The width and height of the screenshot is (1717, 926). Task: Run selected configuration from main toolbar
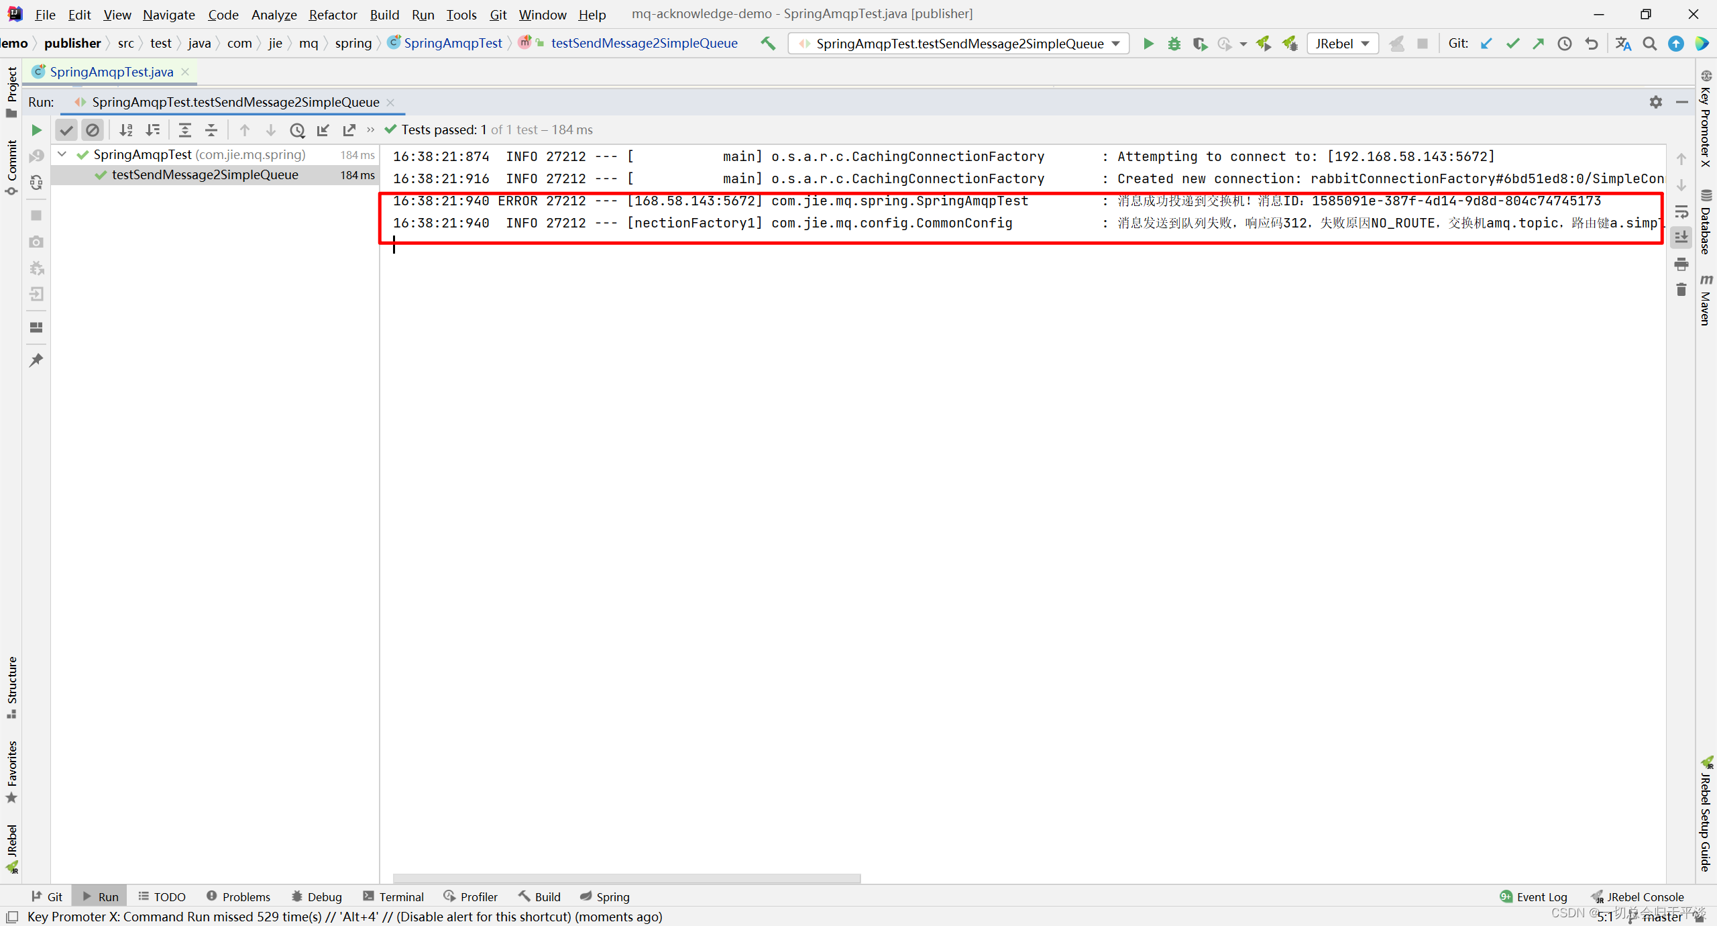point(1148,44)
